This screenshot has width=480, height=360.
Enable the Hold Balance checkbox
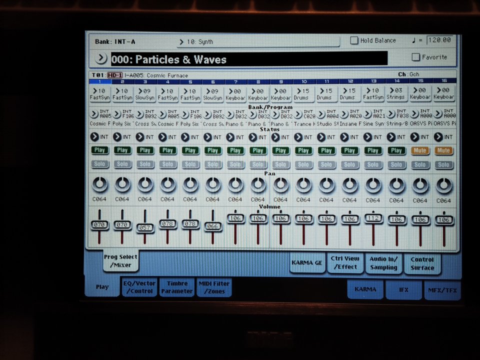tap(354, 40)
